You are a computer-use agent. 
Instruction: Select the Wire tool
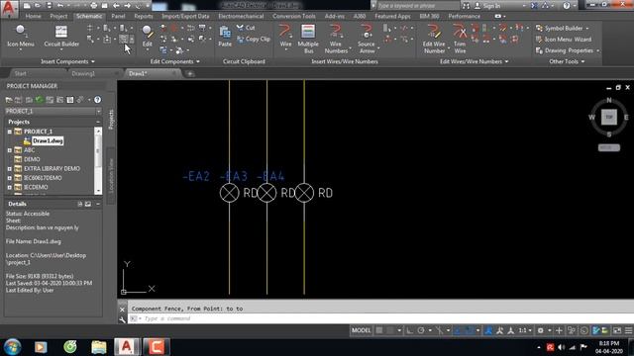pyautogui.click(x=285, y=37)
